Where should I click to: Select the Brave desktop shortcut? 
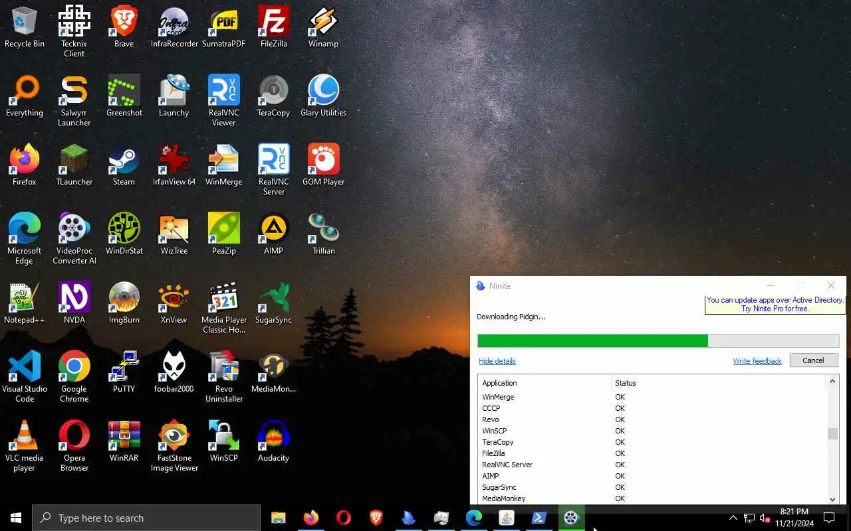(x=124, y=27)
